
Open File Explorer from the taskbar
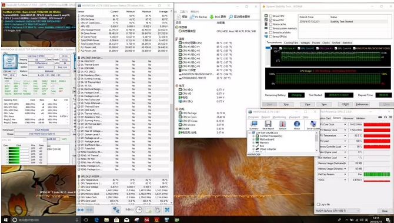[106, 219]
